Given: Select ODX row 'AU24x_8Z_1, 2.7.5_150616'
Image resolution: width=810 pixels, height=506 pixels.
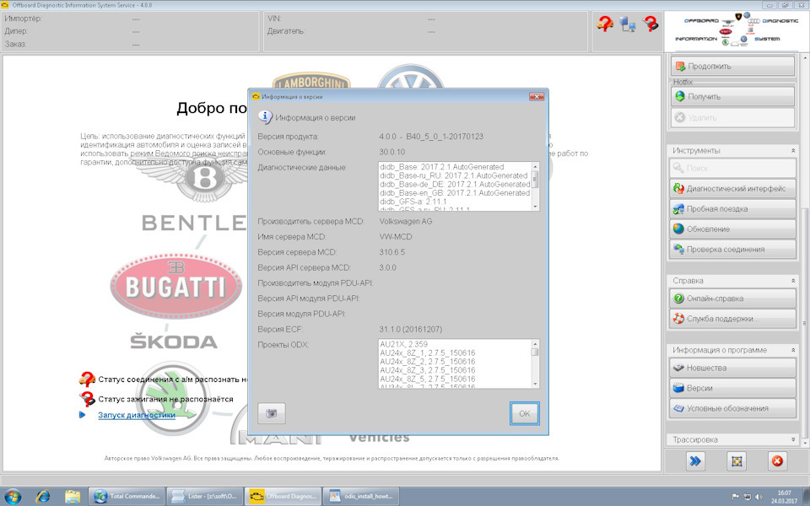Looking at the screenshot, I should click(x=427, y=353).
